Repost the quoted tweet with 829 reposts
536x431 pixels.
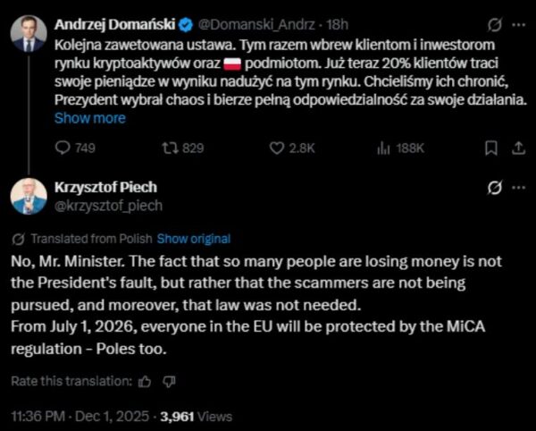coord(165,148)
